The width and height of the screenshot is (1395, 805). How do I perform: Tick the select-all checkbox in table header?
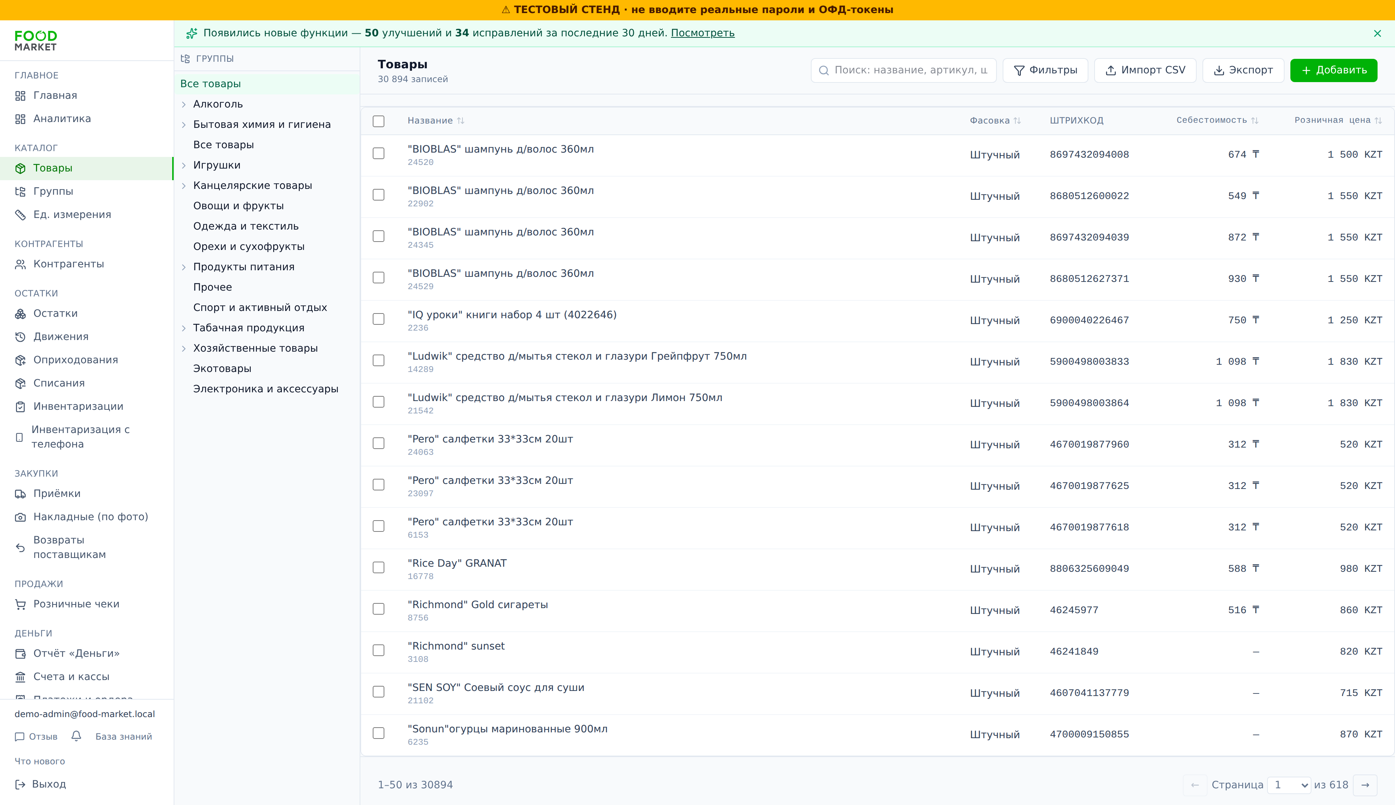point(378,121)
